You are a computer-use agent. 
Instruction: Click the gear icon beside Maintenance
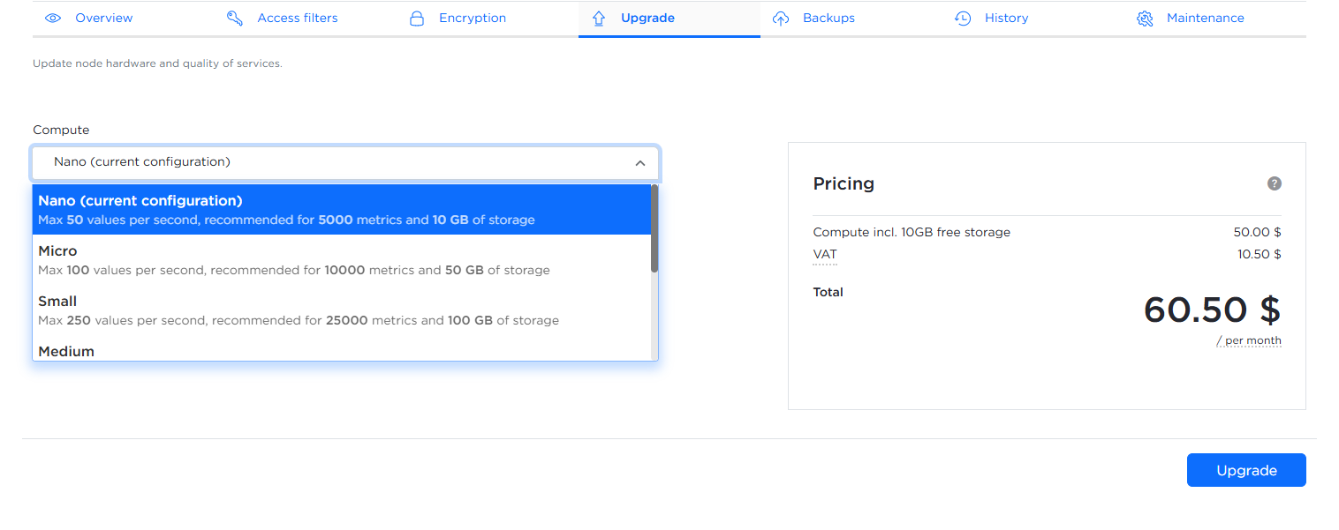(1145, 18)
